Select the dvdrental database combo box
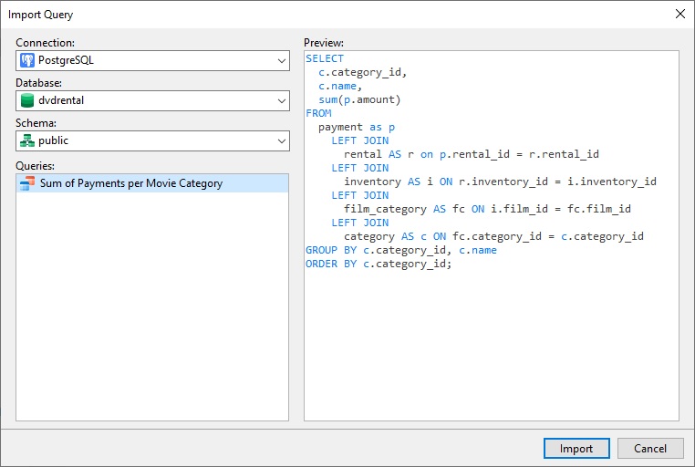 152,101
